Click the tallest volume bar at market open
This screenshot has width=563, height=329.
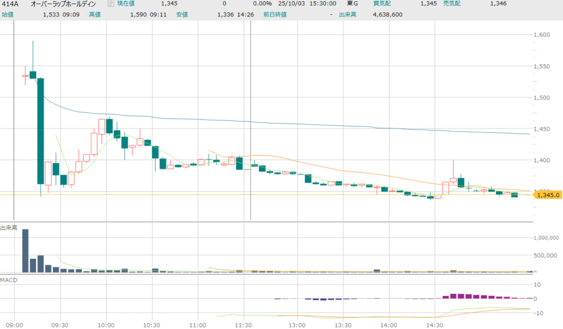point(25,250)
